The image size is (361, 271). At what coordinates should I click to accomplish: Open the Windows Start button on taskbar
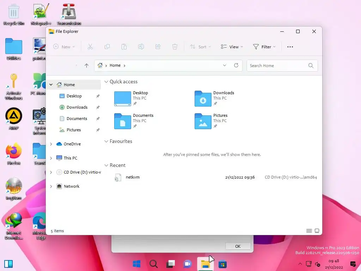(136, 264)
